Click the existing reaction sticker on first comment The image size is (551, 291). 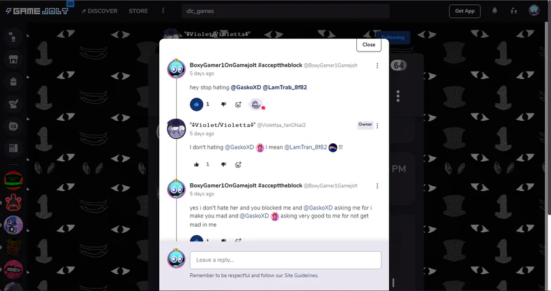coord(256,104)
